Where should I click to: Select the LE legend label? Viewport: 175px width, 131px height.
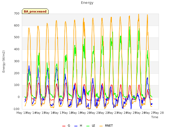coord(94,126)
